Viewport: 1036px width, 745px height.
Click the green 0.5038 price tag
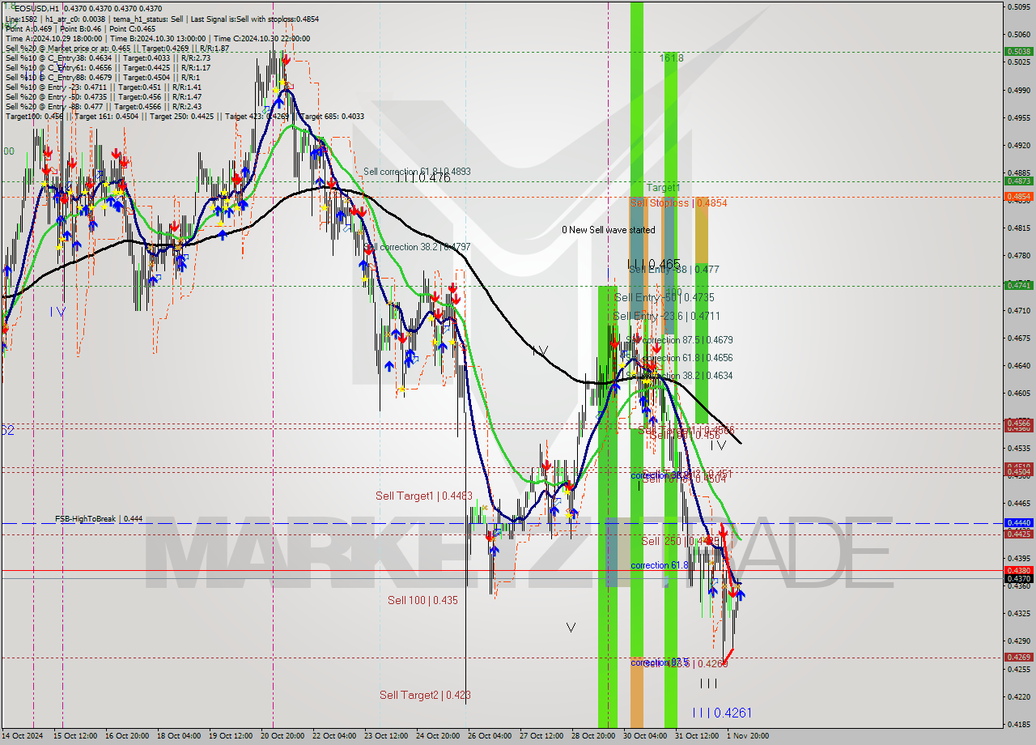click(x=1018, y=51)
